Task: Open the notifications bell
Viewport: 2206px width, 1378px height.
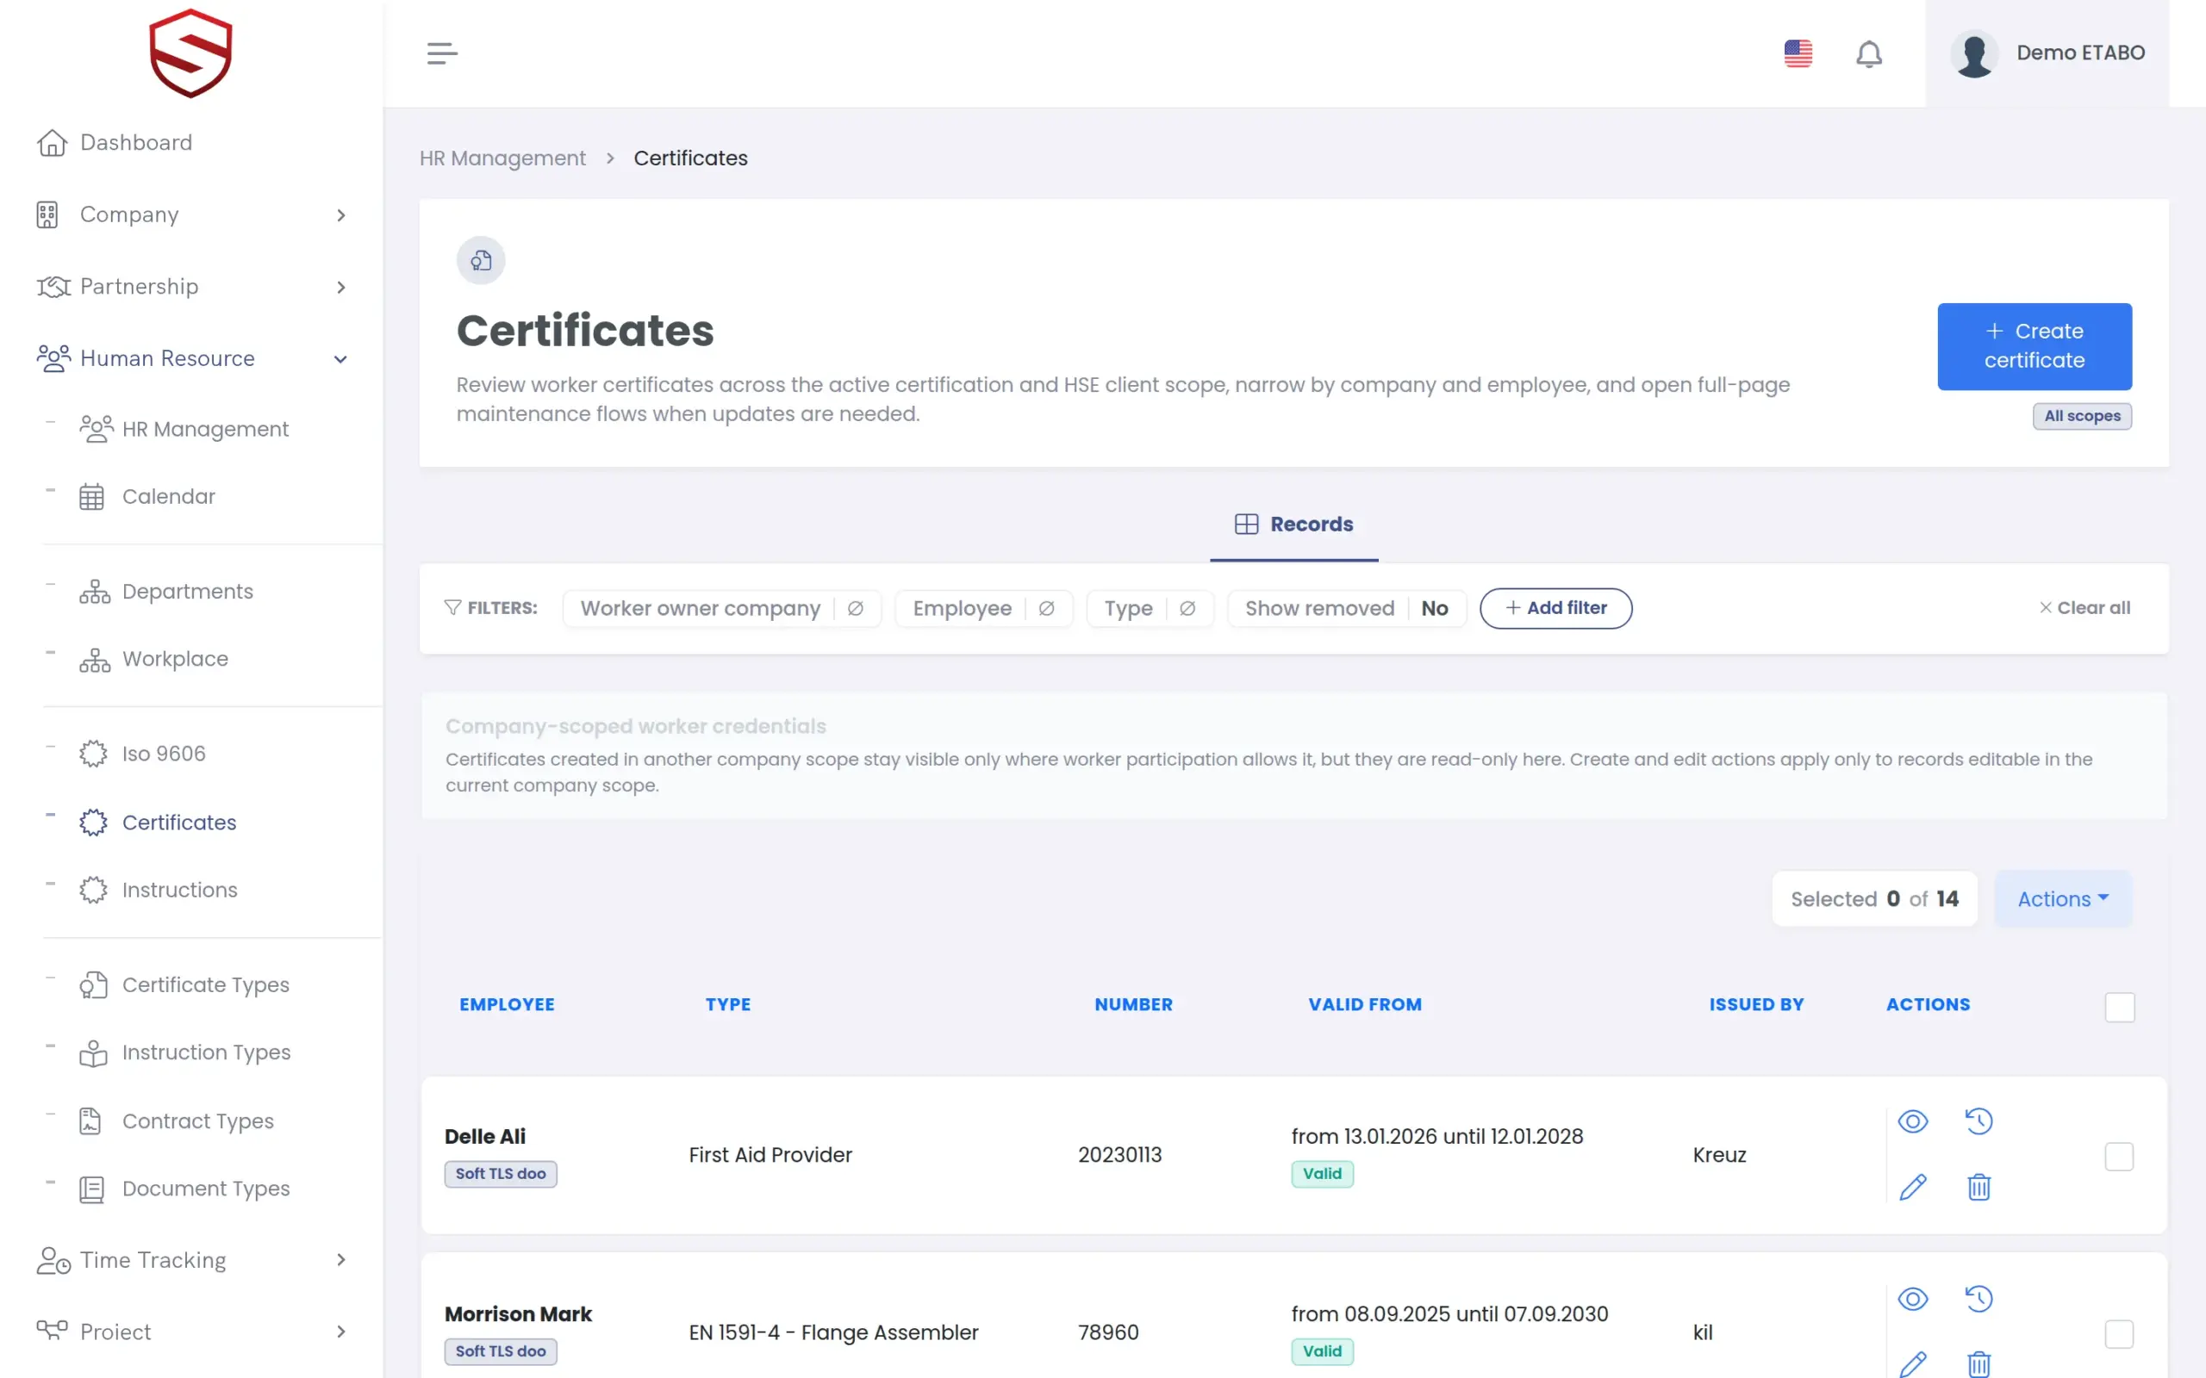Action: pos(1869,53)
